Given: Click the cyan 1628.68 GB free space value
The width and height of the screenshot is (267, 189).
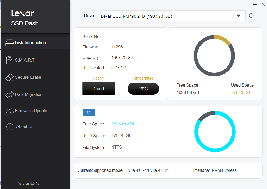Looking at the screenshot, I should (x=123, y=124).
